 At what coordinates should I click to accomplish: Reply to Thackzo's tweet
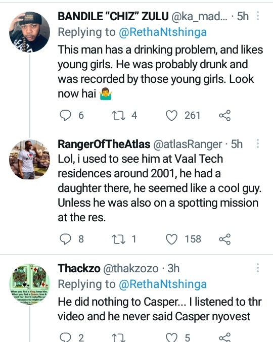click(65, 337)
